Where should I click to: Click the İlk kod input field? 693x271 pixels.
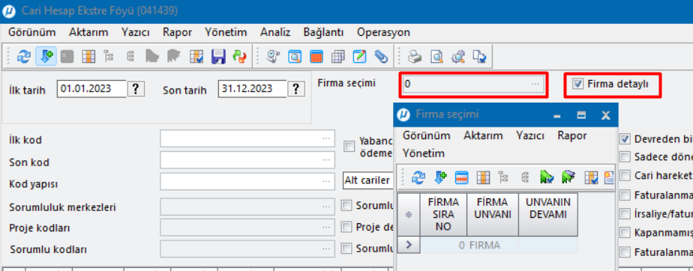click(247, 138)
